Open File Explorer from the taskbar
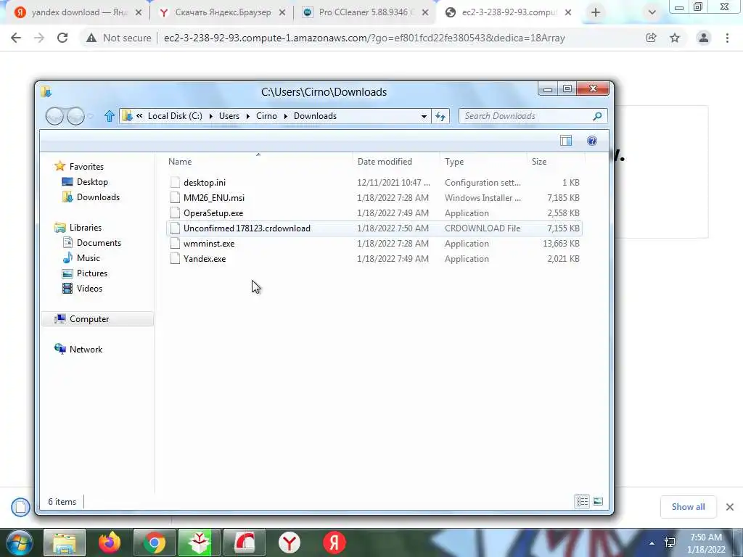 65,542
